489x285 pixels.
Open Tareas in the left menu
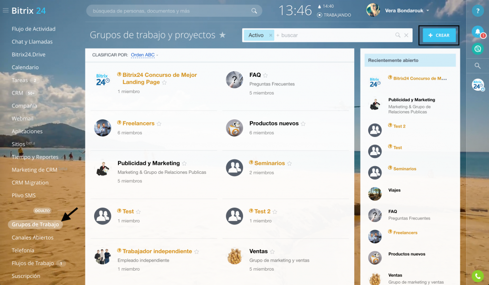click(x=20, y=80)
